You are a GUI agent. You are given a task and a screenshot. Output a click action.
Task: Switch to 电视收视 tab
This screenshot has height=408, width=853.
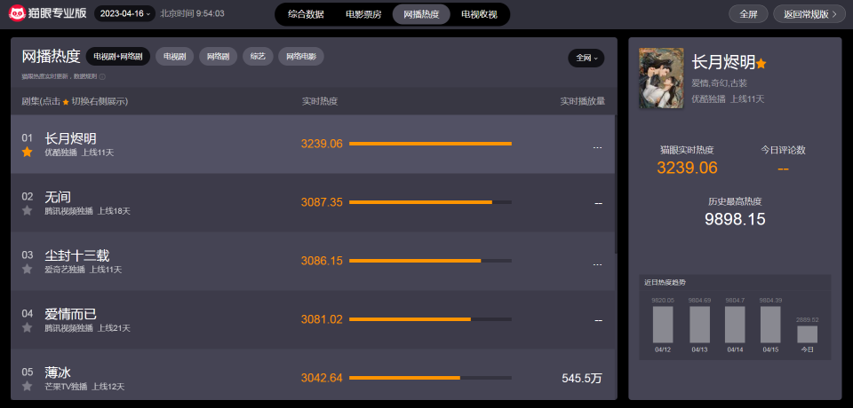479,15
